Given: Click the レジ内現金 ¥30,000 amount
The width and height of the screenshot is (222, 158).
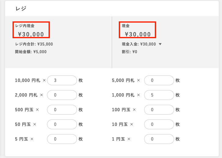Looking at the screenshot, I should pos(31,35).
